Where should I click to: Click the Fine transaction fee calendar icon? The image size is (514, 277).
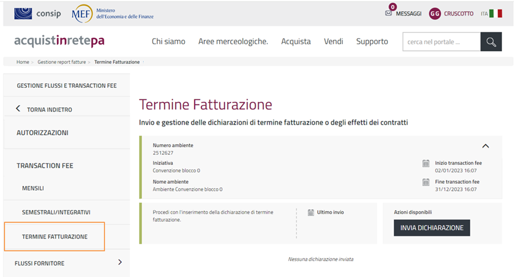click(426, 182)
